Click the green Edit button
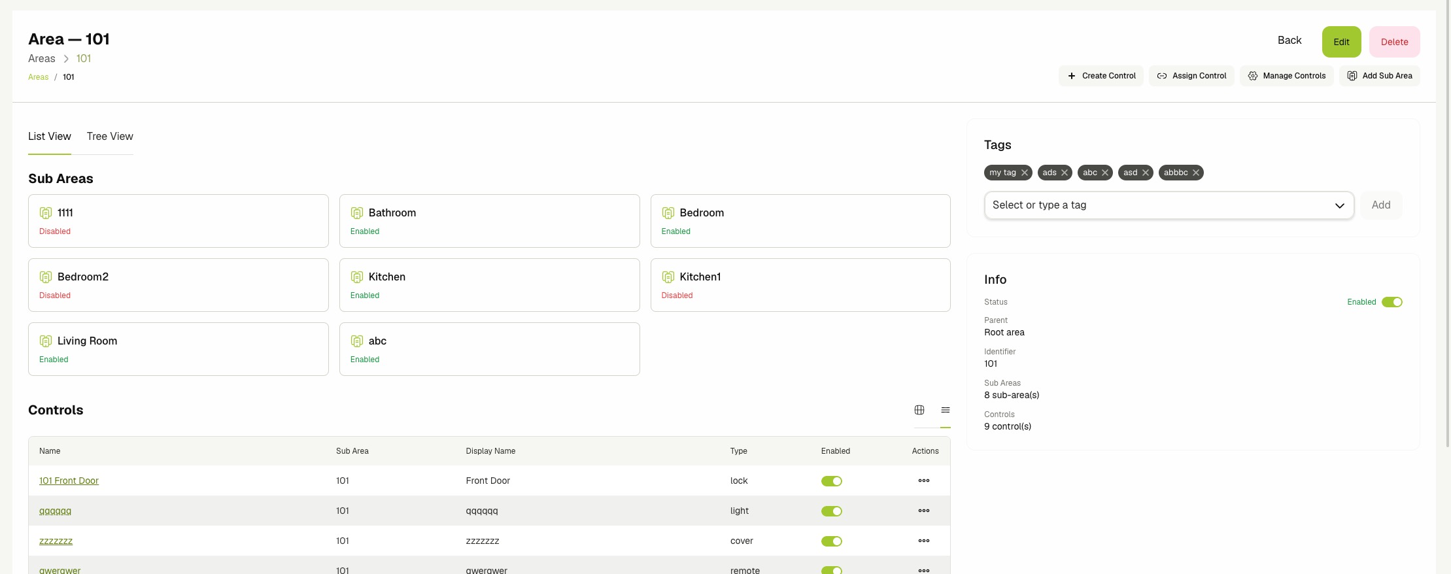Image resolution: width=1451 pixels, height=574 pixels. point(1342,42)
